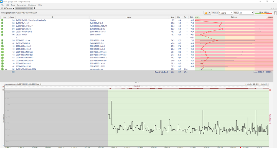Open the Edit menu
Screen dimensions: 277x148
[x=7, y=5]
